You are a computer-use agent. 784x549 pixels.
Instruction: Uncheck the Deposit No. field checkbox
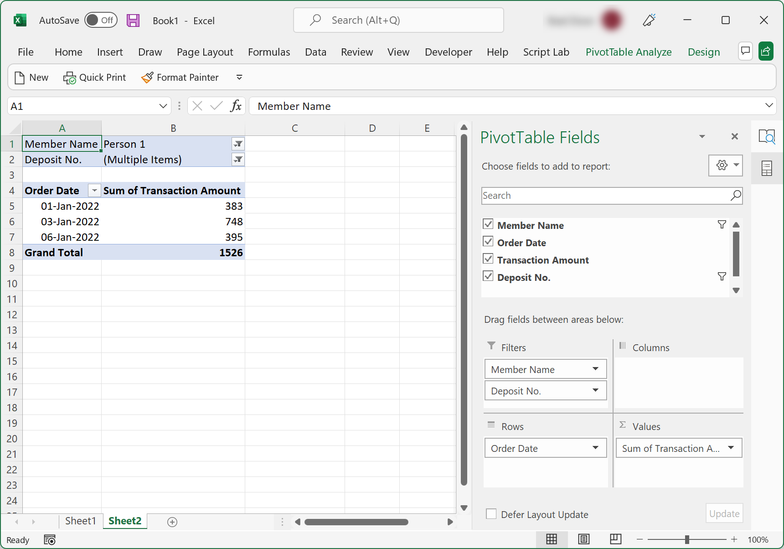488,276
